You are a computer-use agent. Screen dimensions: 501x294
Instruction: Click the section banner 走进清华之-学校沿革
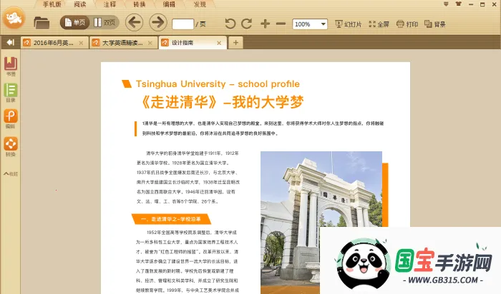click(x=171, y=219)
